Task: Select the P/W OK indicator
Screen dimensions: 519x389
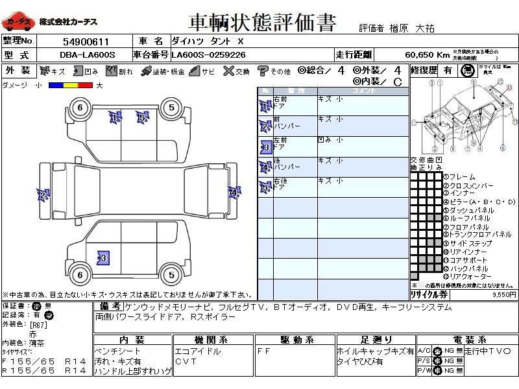Action: [x=437, y=370]
